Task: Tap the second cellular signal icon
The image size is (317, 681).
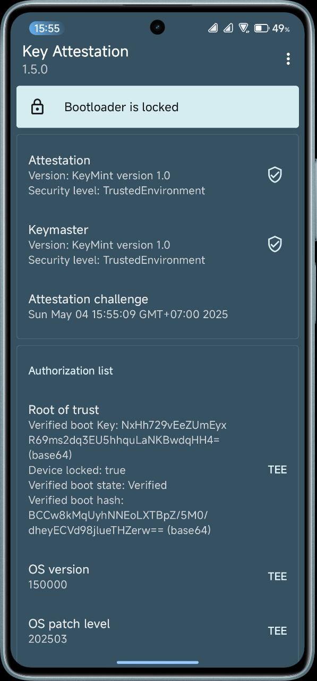Action: coord(228,28)
